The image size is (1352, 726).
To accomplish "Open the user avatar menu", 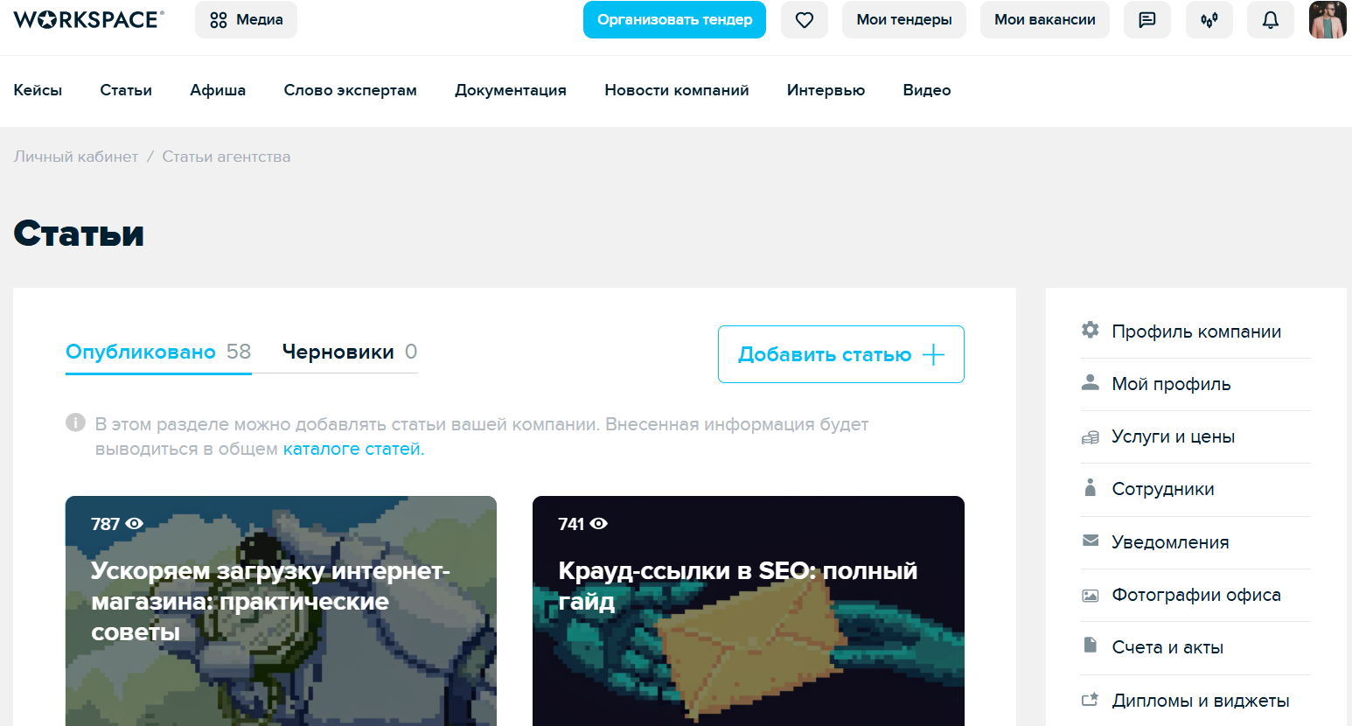I will [1328, 19].
